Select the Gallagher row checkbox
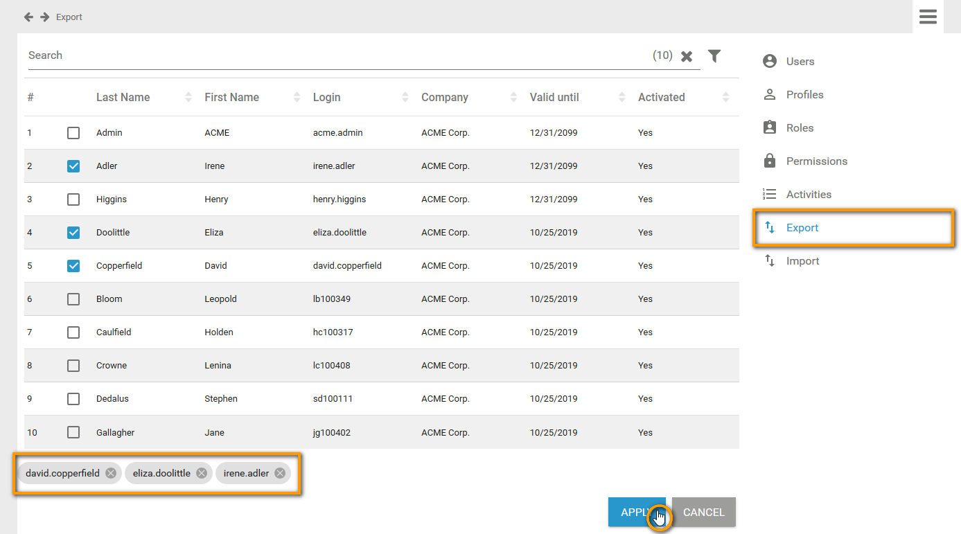This screenshot has width=961, height=534. pos(73,432)
